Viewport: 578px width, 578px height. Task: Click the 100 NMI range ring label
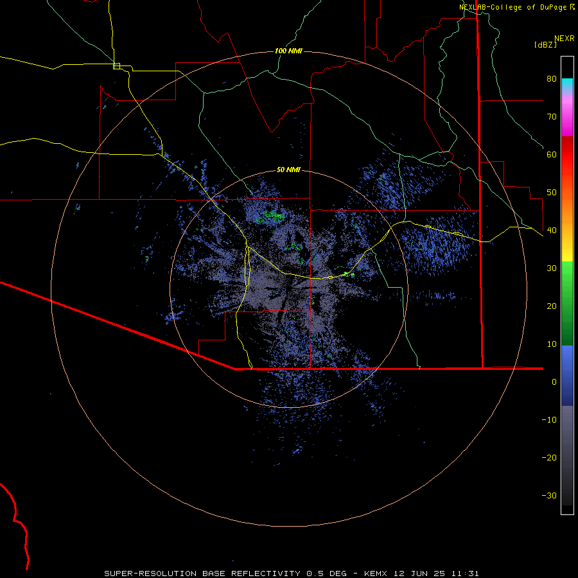coord(288,51)
